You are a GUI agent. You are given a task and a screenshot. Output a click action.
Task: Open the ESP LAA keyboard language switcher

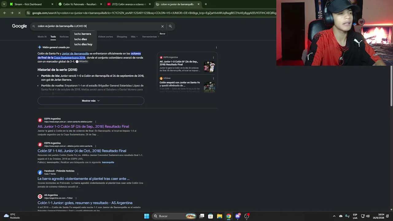[355, 216]
